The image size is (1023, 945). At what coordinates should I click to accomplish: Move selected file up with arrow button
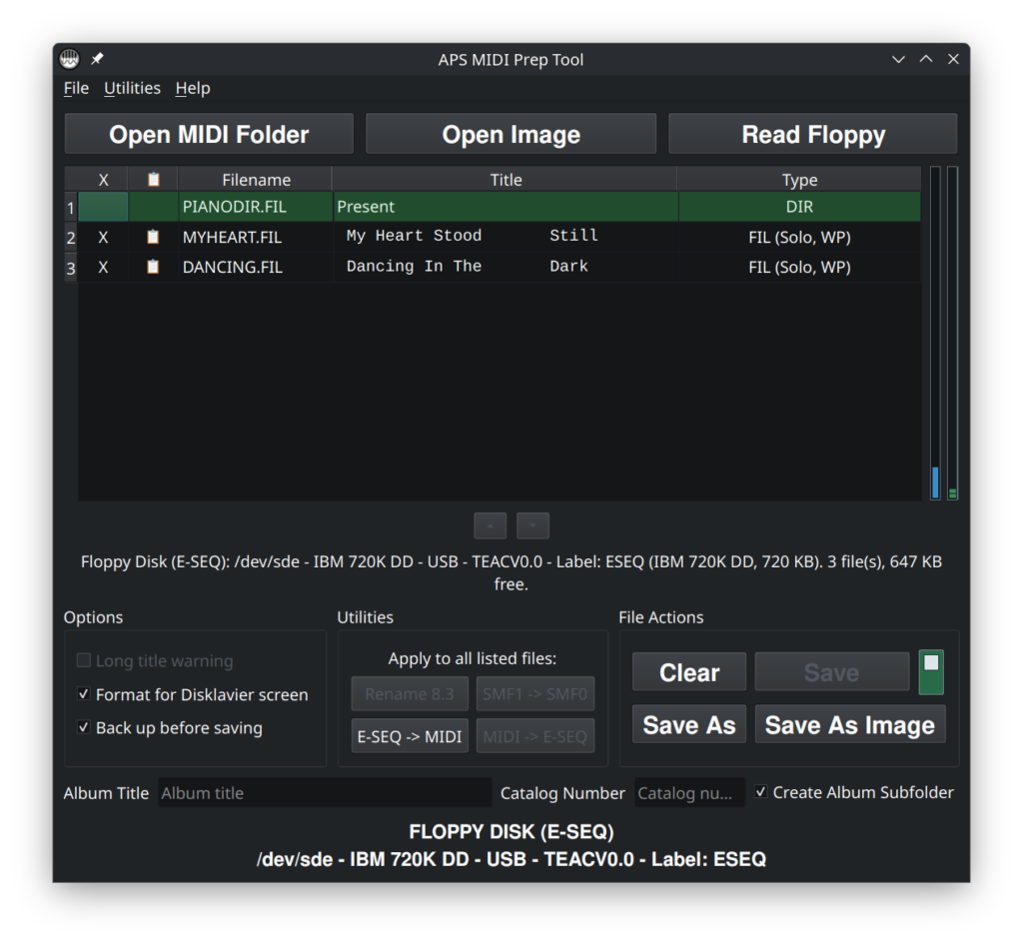(x=490, y=525)
